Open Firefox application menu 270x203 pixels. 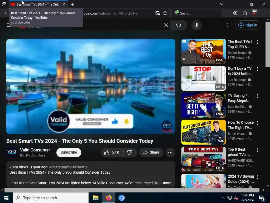coord(264,13)
